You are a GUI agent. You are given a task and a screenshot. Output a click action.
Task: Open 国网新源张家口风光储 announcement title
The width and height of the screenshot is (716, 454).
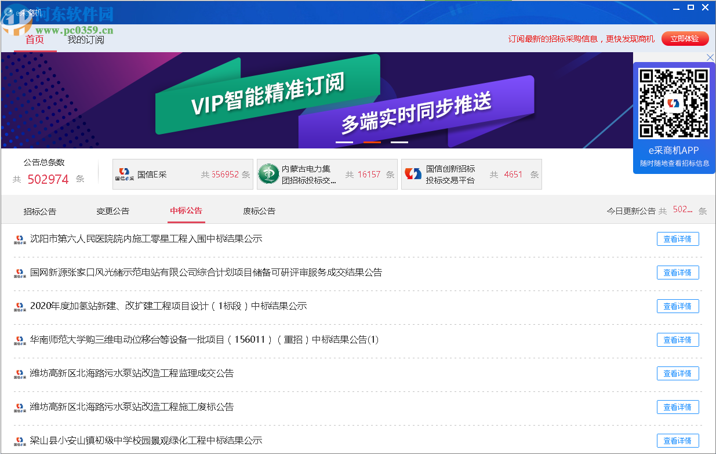click(x=206, y=272)
